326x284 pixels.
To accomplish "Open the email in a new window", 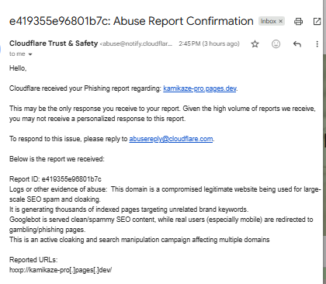I will (317, 21).
